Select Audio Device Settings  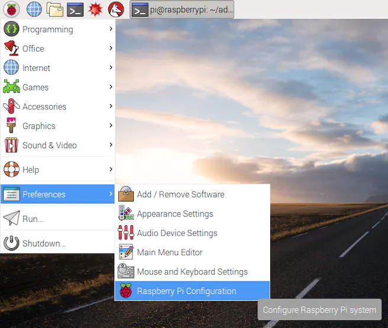(192, 233)
